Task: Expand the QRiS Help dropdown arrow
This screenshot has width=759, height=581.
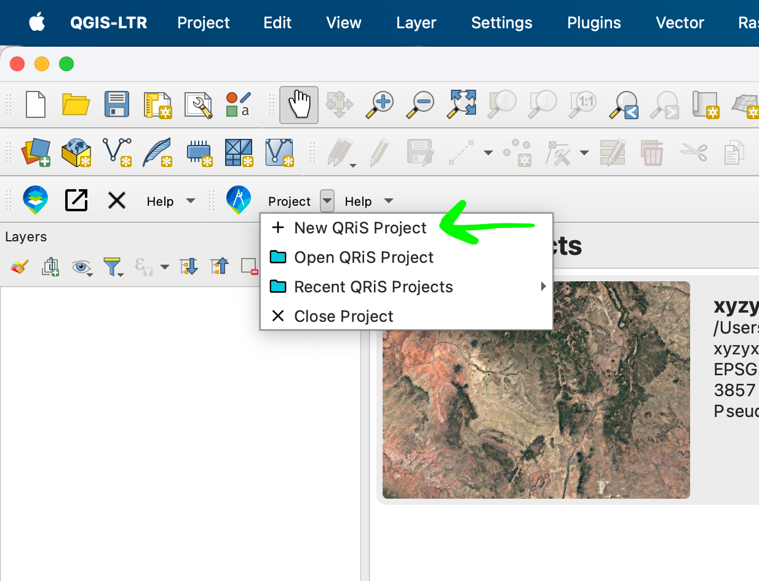Action: (388, 201)
